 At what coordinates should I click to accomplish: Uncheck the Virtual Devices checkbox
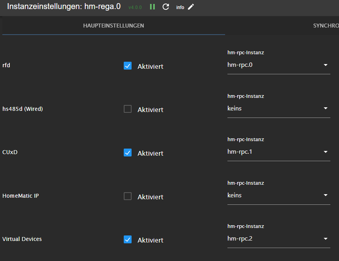tap(128, 239)
